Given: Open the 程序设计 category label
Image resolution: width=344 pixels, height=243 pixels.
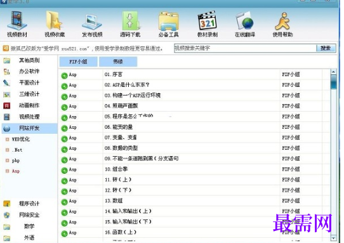Looking at the screenshot, I should (29, 204).
